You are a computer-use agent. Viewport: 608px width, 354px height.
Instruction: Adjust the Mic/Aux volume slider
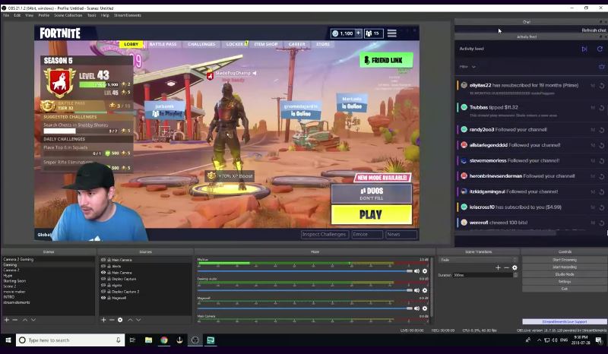pyautogui.click(x=306, y=271)
